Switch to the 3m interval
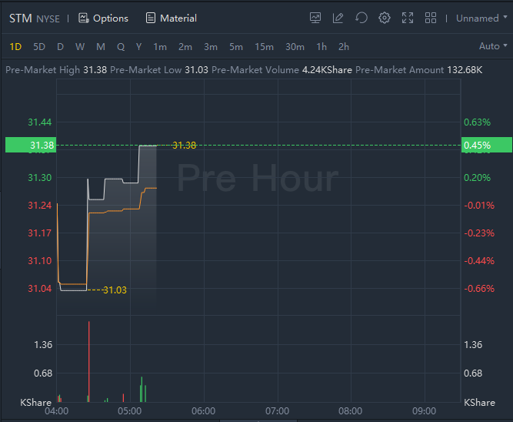Image resolution: width=513 pixels, height=422 pixels. pos(211,47)
